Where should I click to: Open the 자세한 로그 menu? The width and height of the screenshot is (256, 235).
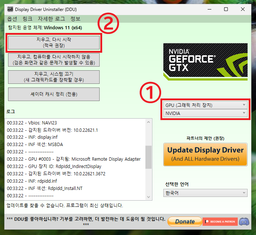(x=51, y=19)
